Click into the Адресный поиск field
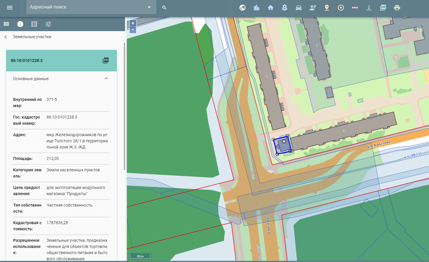 85,7
